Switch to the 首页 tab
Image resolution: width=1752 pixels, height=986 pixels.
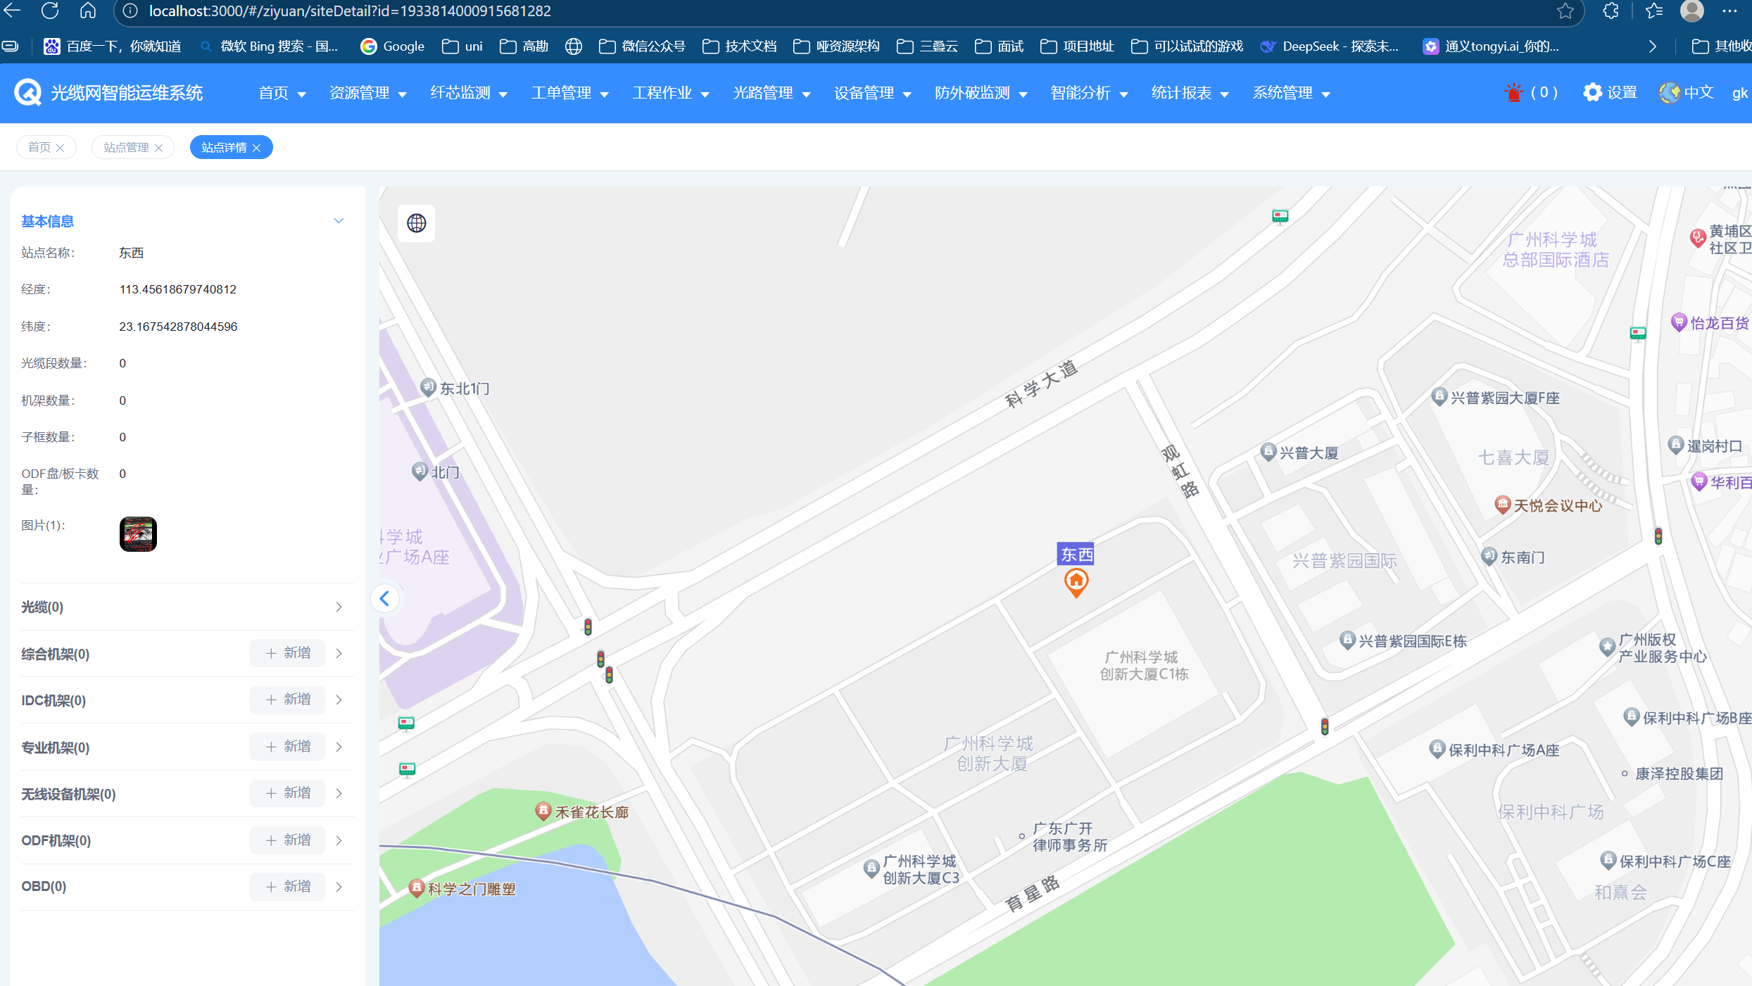point(39,148)
